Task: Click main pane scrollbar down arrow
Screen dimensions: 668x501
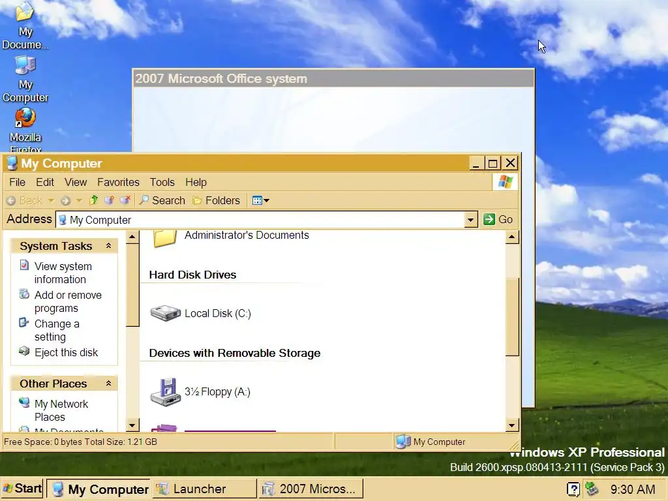Action: (512, 425)
